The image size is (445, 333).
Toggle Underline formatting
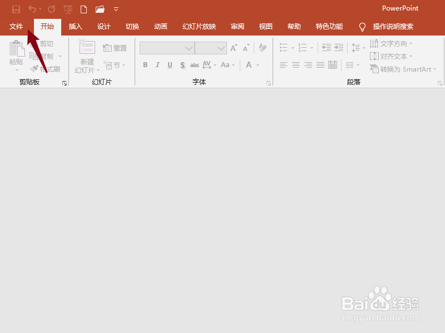coord(170,65)
